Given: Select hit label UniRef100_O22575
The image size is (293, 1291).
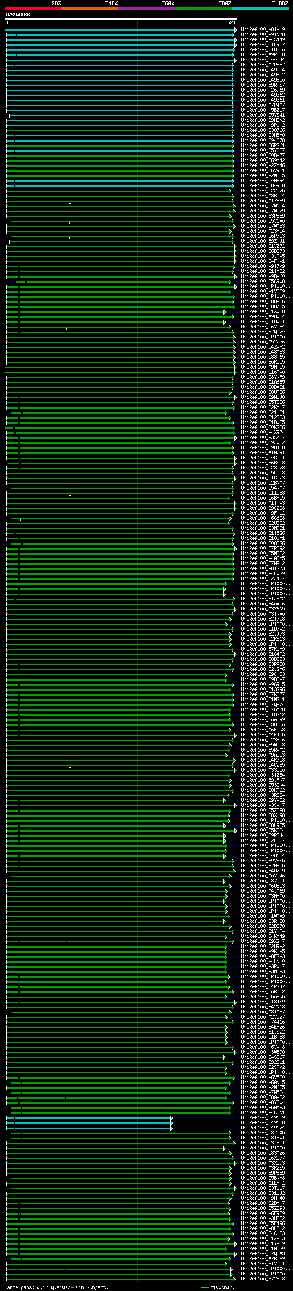Looking at the screenshot, I should [263, 191].
